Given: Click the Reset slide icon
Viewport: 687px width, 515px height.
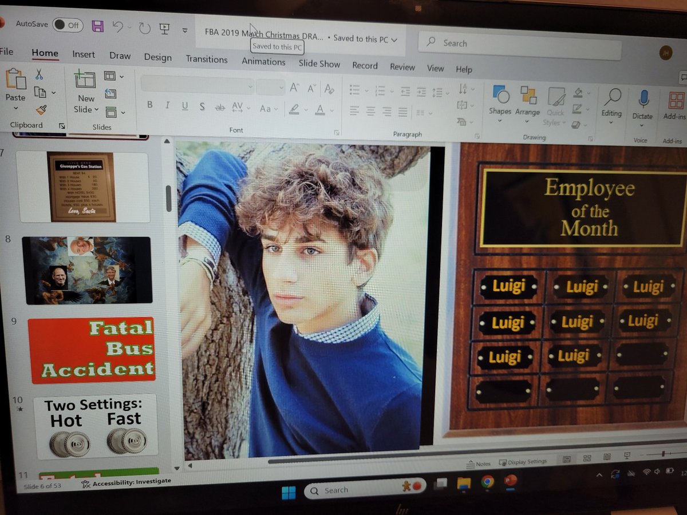Looking at the screenshot, I should point(110,93).
